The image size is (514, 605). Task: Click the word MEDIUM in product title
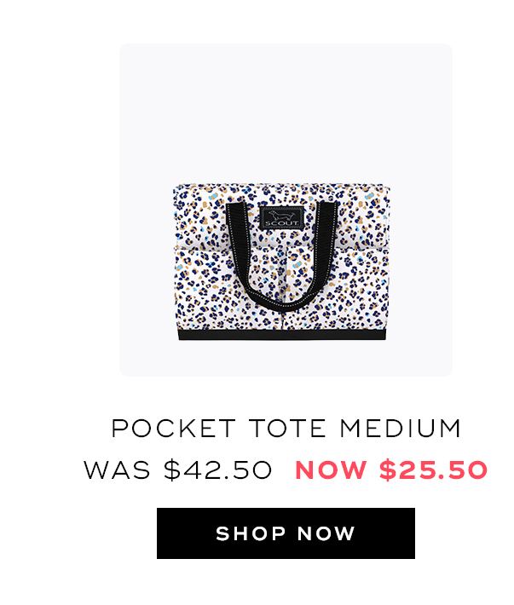pos(401,429)
